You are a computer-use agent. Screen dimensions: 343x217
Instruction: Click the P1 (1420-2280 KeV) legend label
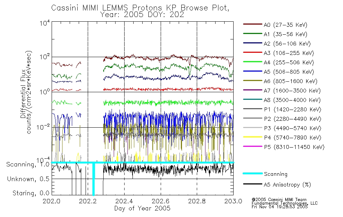pos(292,110)
